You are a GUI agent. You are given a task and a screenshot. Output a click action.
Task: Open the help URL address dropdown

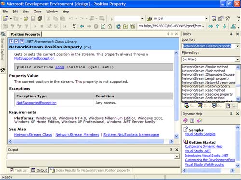click(203, 26)
